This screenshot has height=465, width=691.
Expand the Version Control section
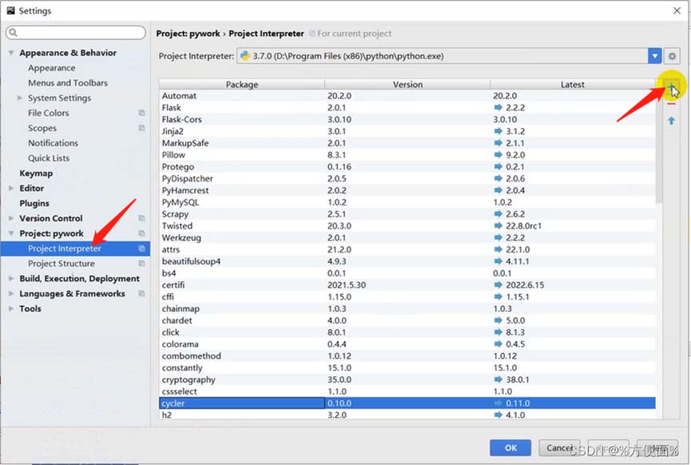[x=11, y=218]
